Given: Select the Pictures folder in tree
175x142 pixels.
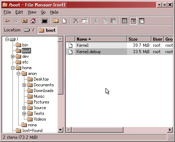Looking at the screenshot, I should click(38, 102).
